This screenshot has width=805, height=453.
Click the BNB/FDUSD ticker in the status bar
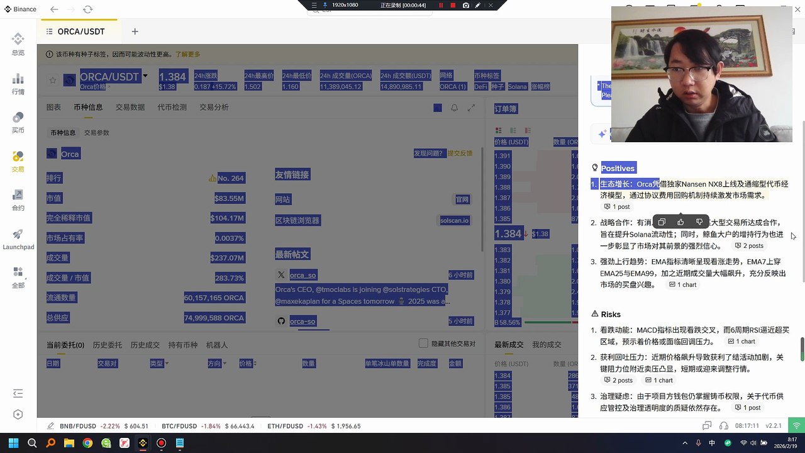click(104, 426)
